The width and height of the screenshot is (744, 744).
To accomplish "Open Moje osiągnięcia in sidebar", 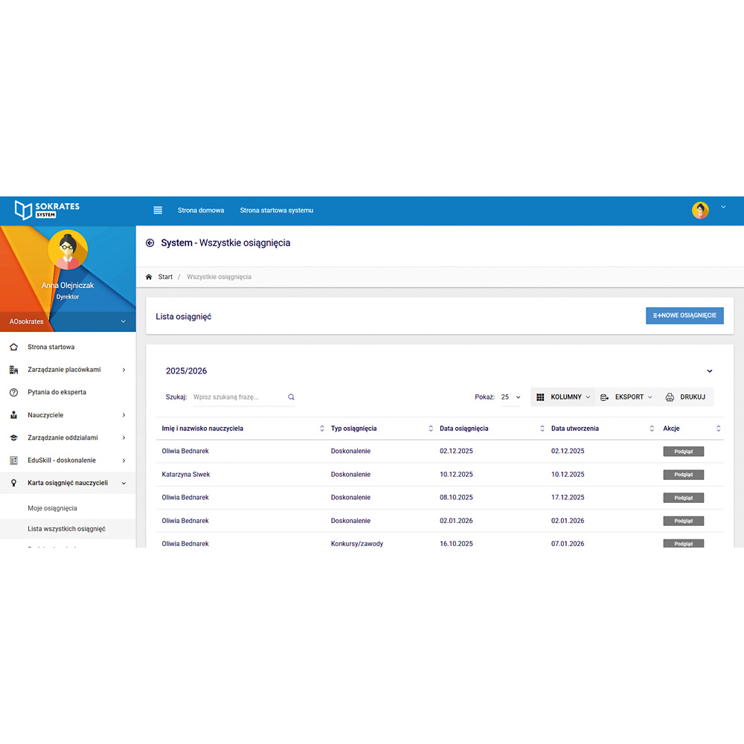I will click(x=52, y=508).
